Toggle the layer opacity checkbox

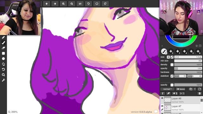[x=172, y=85]
